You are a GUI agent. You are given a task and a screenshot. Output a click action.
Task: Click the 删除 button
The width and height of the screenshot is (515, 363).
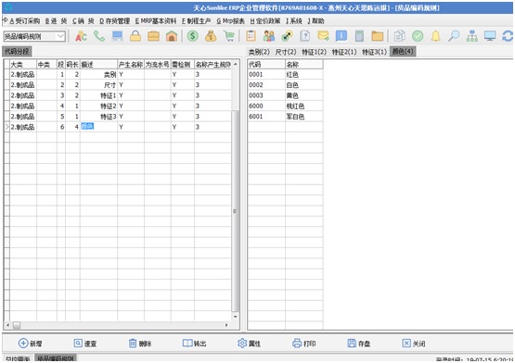pos(140,344)
